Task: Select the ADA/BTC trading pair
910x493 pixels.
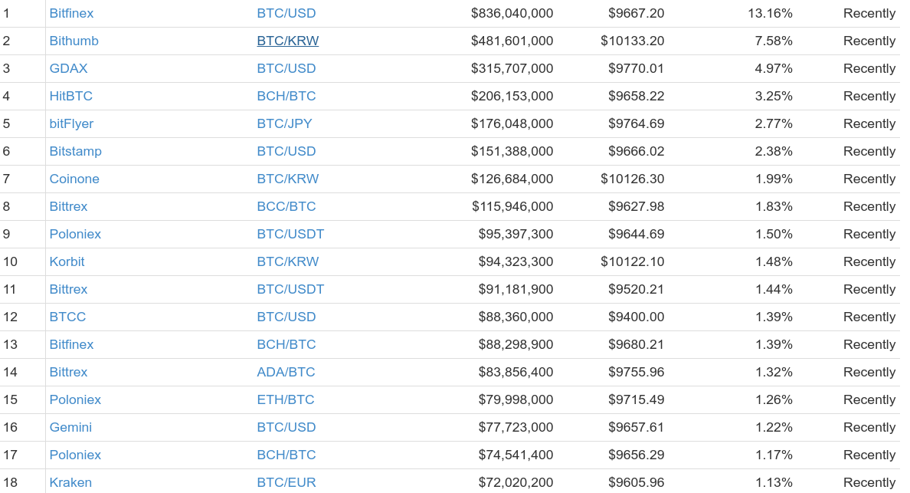Action: [286, 372]
